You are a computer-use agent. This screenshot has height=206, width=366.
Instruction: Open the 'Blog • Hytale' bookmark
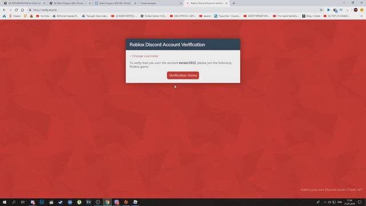click(311, 16)
